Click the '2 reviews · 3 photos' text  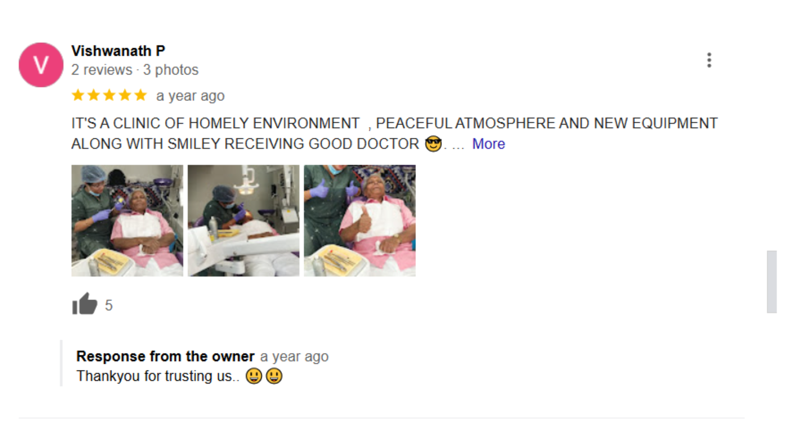point(135,70)
